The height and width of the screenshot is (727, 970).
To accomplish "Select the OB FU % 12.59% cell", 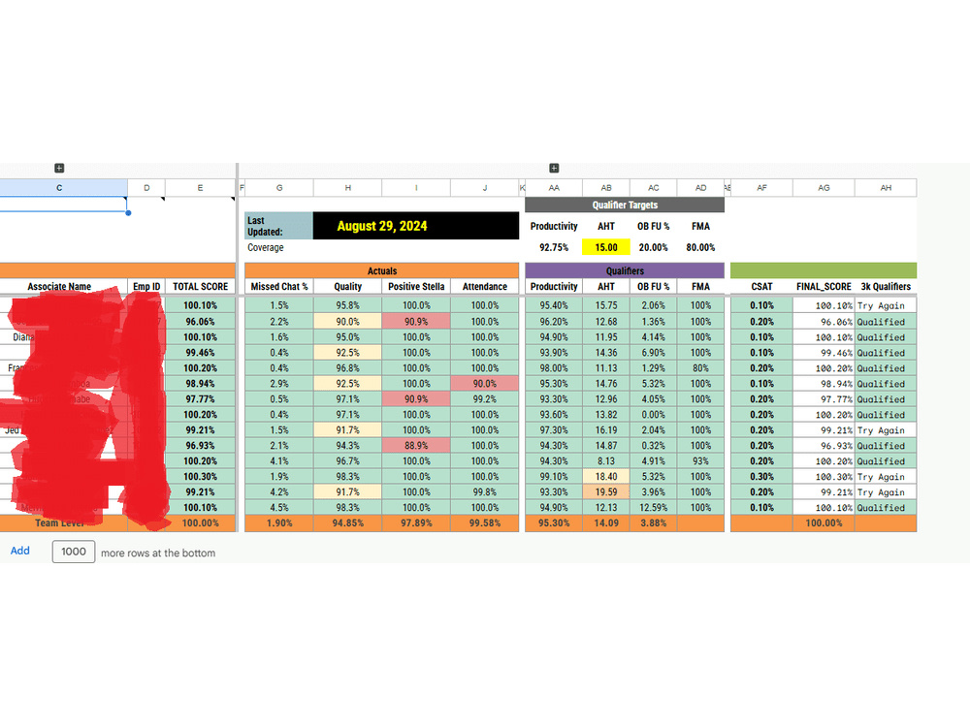I will pyautogui.click(x=653, y=508).
